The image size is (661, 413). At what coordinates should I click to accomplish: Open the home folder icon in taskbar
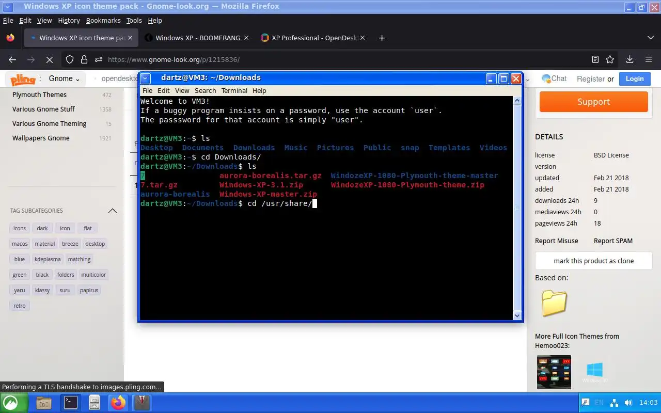[x=44, y=403]
